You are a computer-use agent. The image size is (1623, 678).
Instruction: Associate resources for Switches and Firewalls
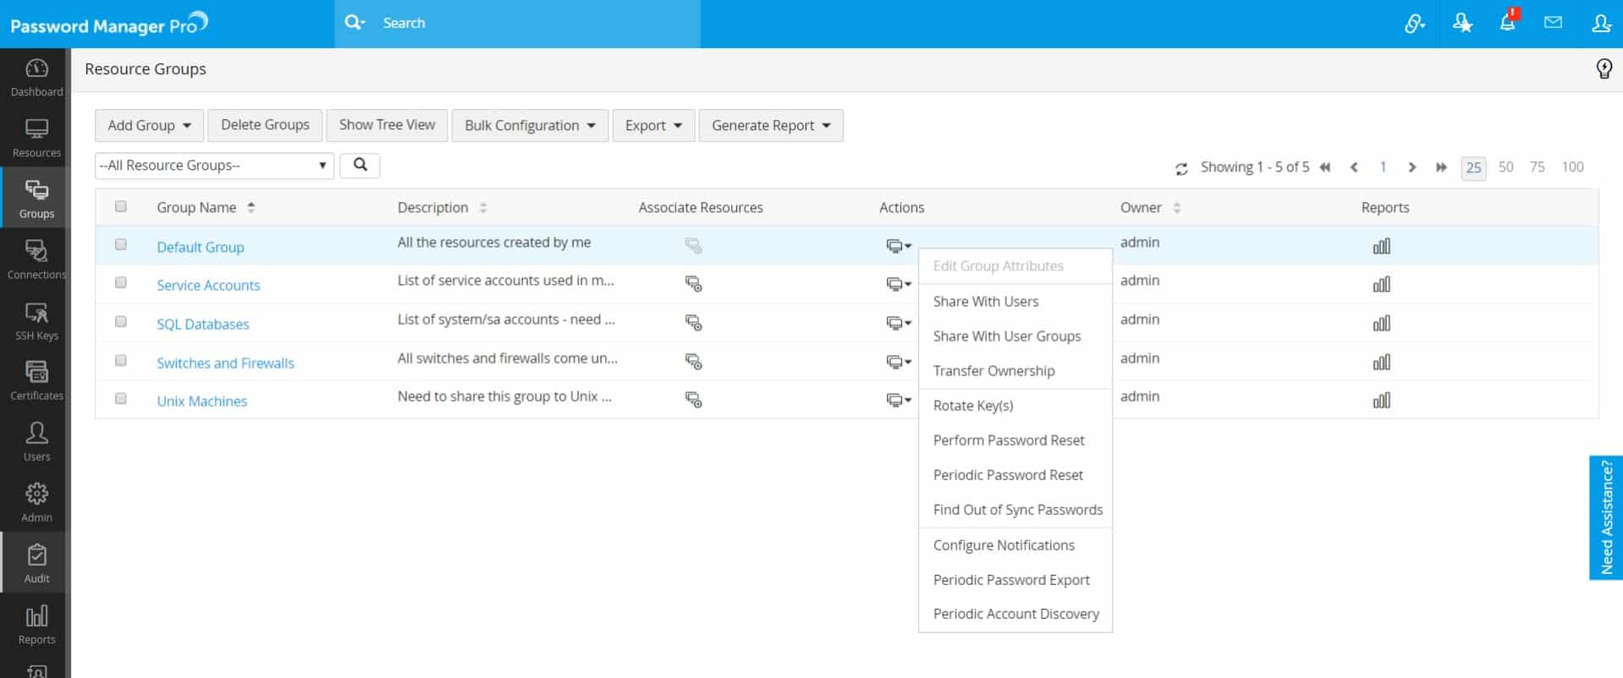tap(693, 362)
